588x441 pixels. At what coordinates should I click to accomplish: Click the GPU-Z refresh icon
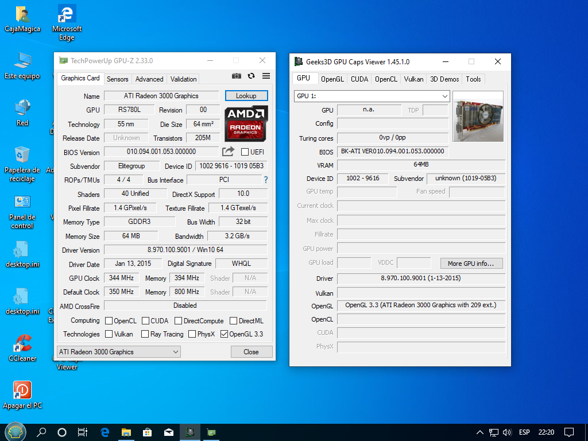tap(252, 76)
